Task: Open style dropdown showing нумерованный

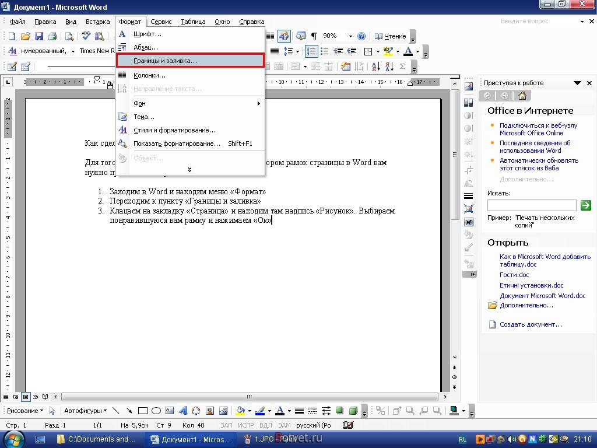Action: pos(73,51)
